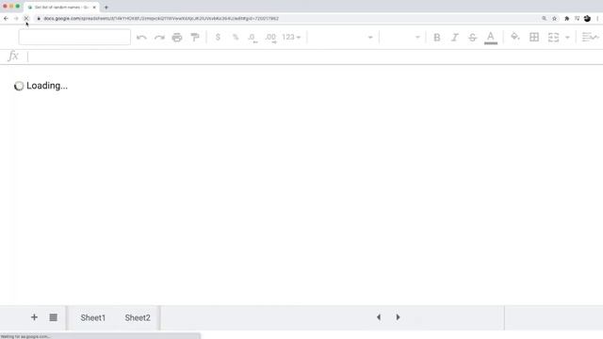Open the browser profile avatar
Screen dimensions: 603x339
[587, 19]
